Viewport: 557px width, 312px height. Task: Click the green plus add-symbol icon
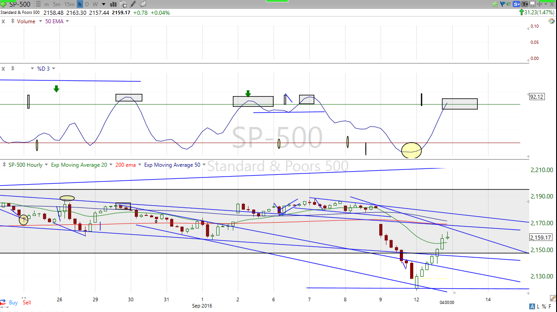[x=4, y=4]
